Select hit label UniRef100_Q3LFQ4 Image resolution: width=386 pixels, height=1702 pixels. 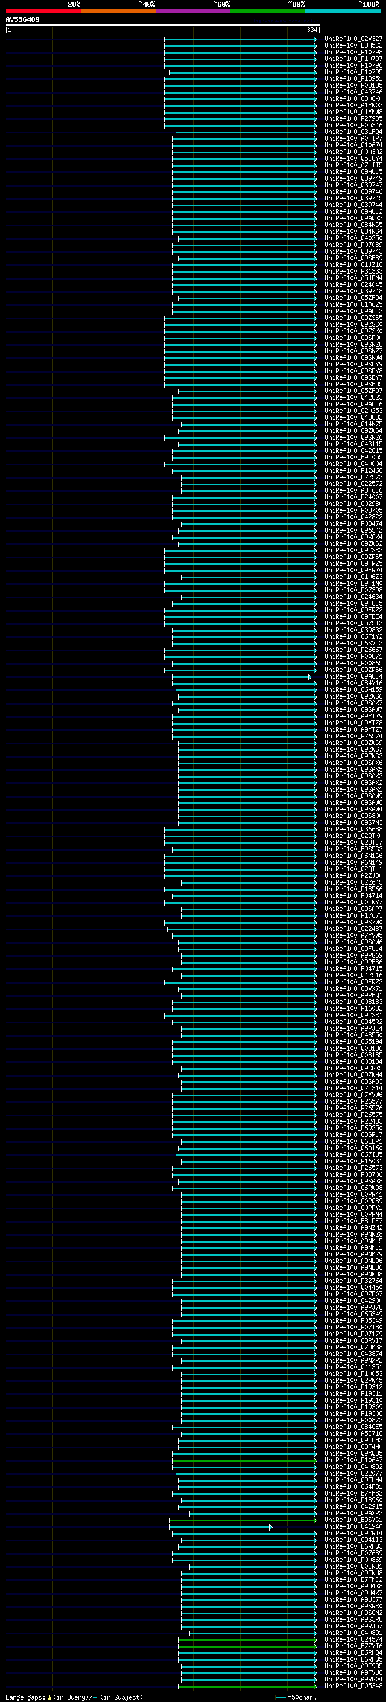coord(353,132)
